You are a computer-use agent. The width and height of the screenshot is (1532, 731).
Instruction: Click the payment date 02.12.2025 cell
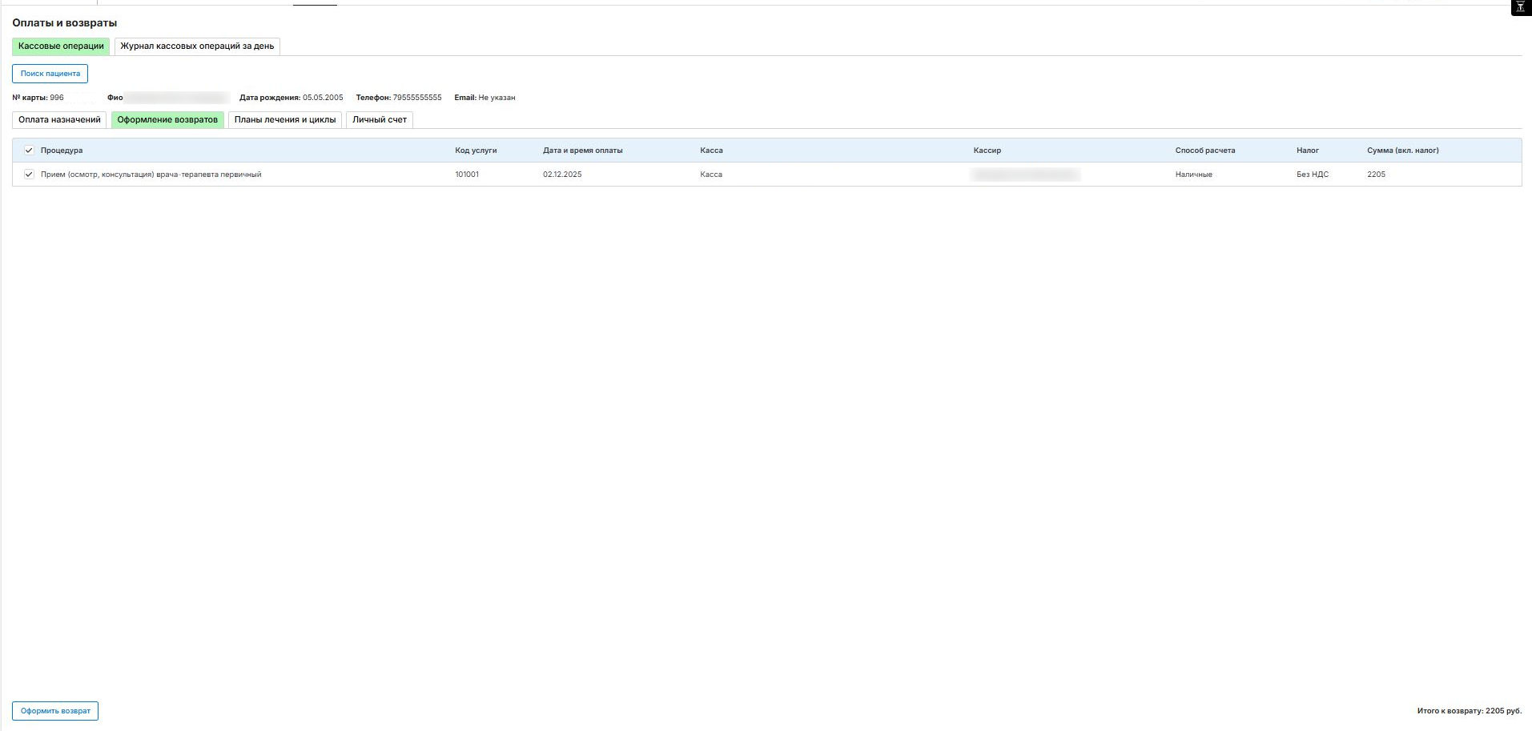[562, 175]
